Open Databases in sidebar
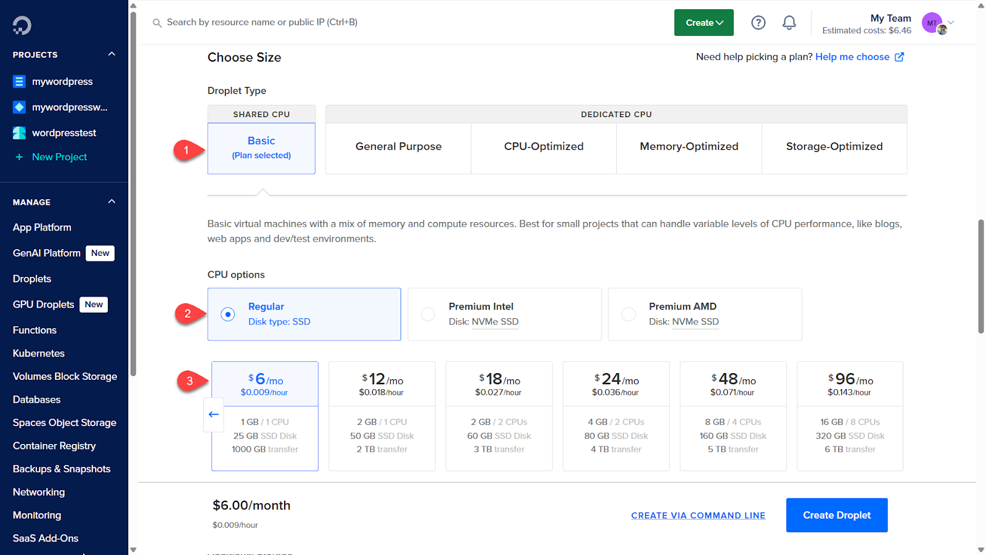This screenshot has height=555, width=986. [37, 400]
